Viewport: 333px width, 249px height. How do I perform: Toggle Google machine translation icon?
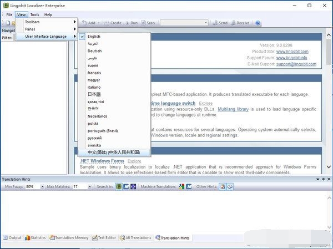180,187
